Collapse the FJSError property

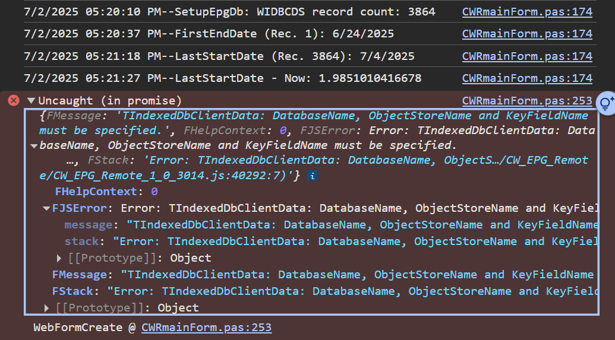coord(46,208)
